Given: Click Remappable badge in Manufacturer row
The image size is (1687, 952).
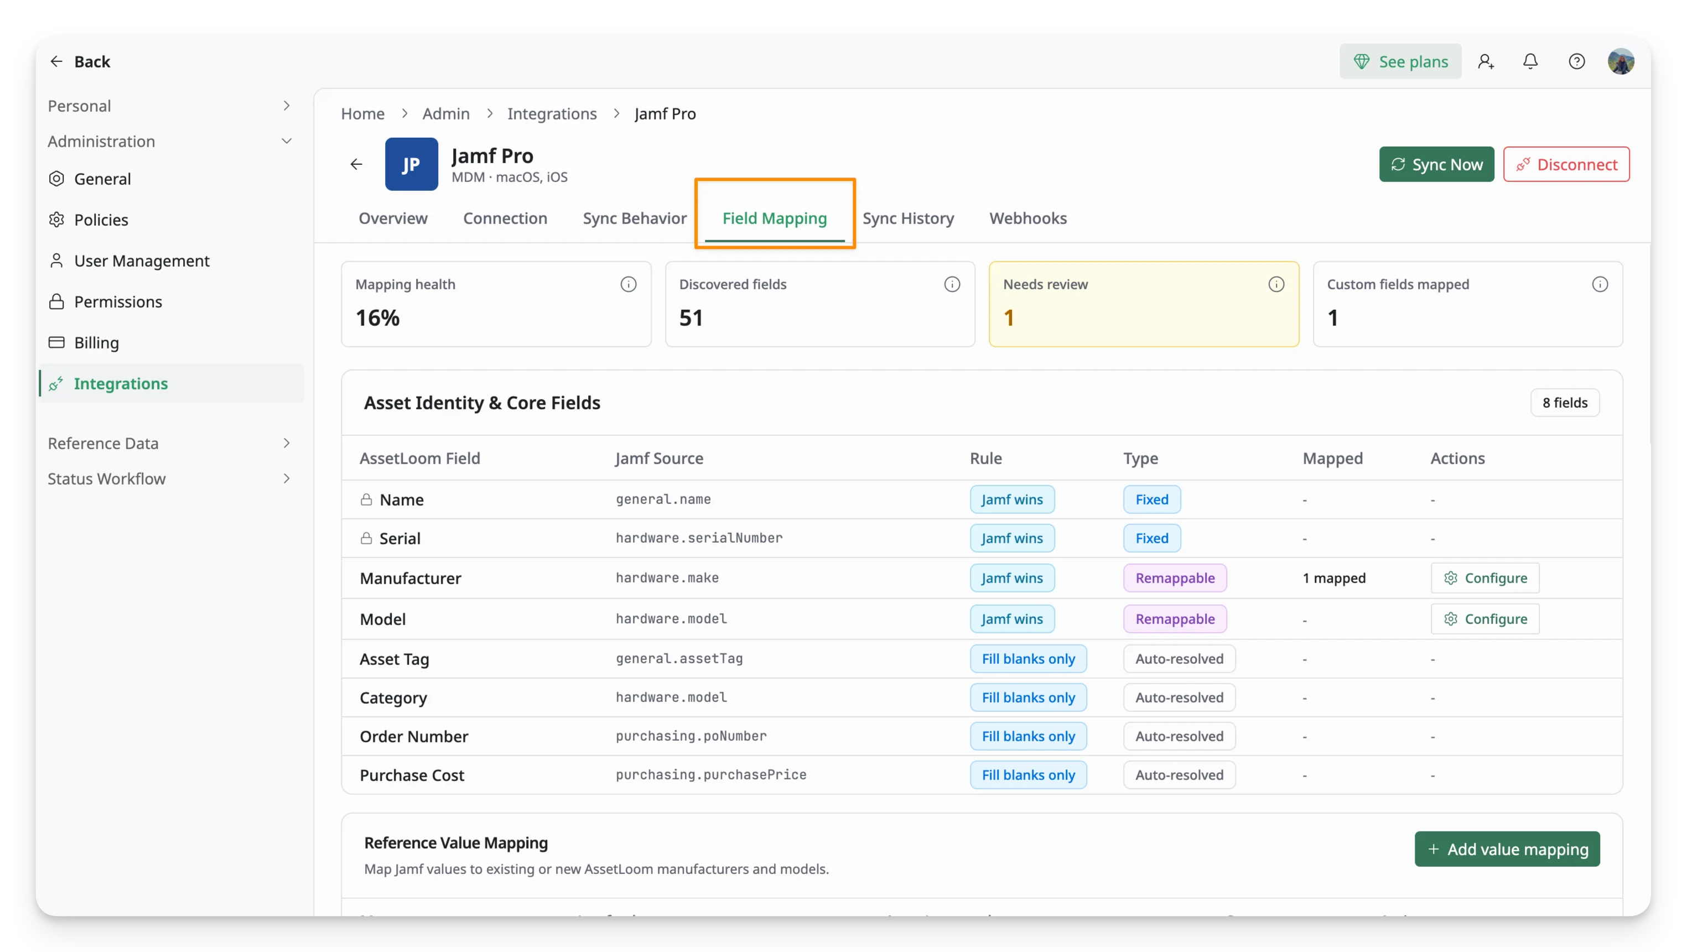Looking at the screenshot, I should click(1175, 578).
